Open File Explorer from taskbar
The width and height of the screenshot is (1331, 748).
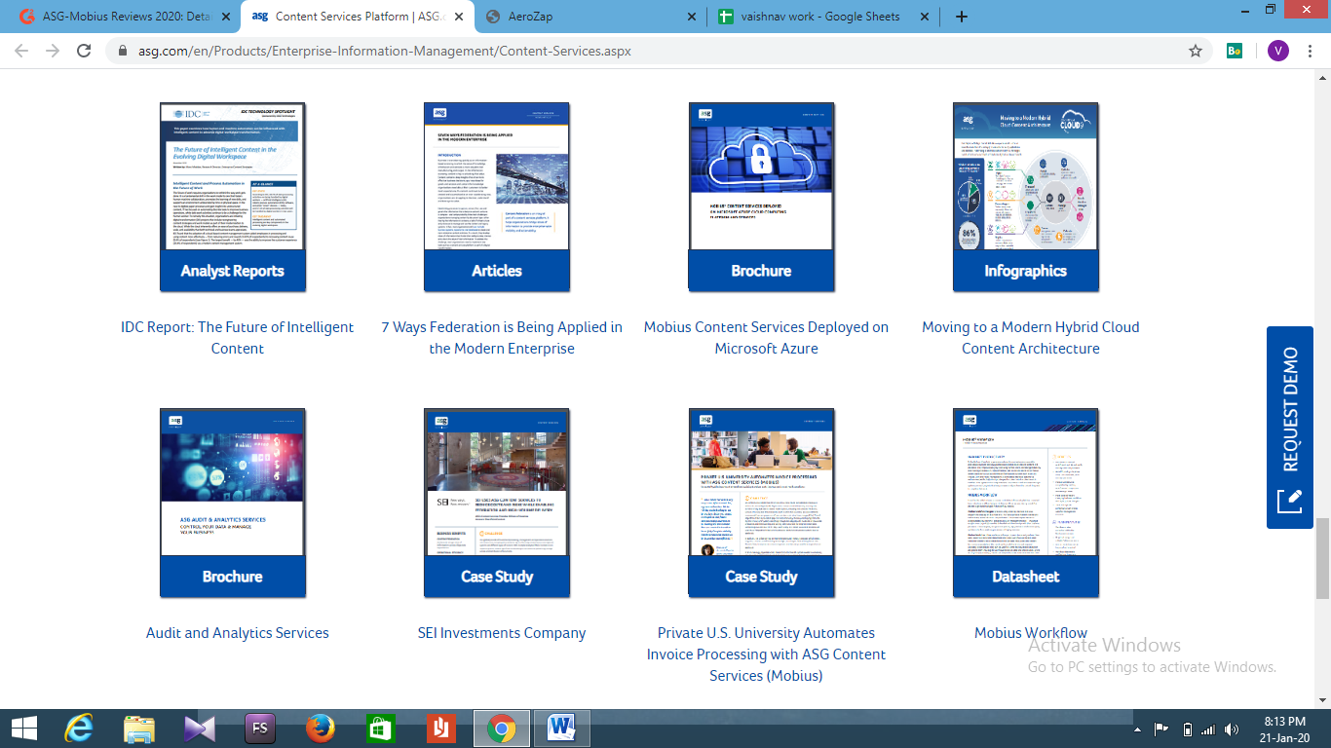coord(139,729)
